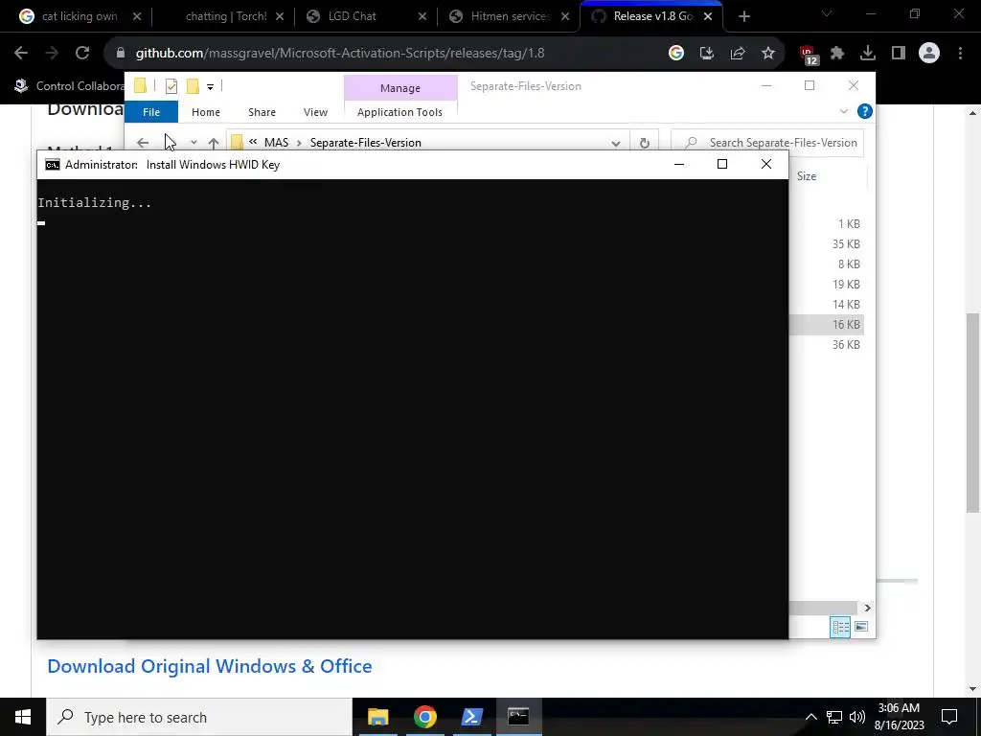The height and width of the screenshot is (736, 981).
Task: Reload the GitHub release page
Action: click(x=82, y=54)
